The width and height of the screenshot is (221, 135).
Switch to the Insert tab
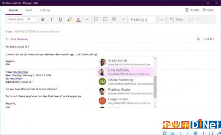click(x=29, y=10)
